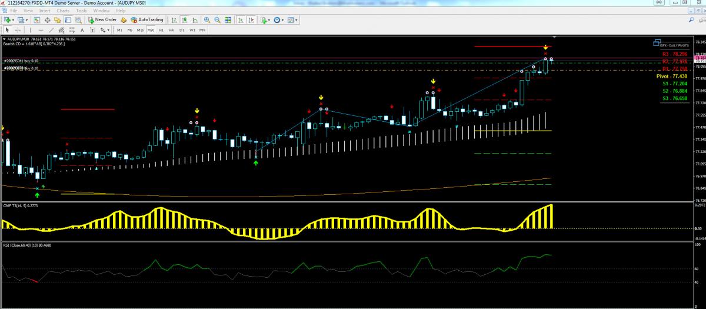
Task: Select the Draw Trendline tool
Action: [x=52, y=29]
